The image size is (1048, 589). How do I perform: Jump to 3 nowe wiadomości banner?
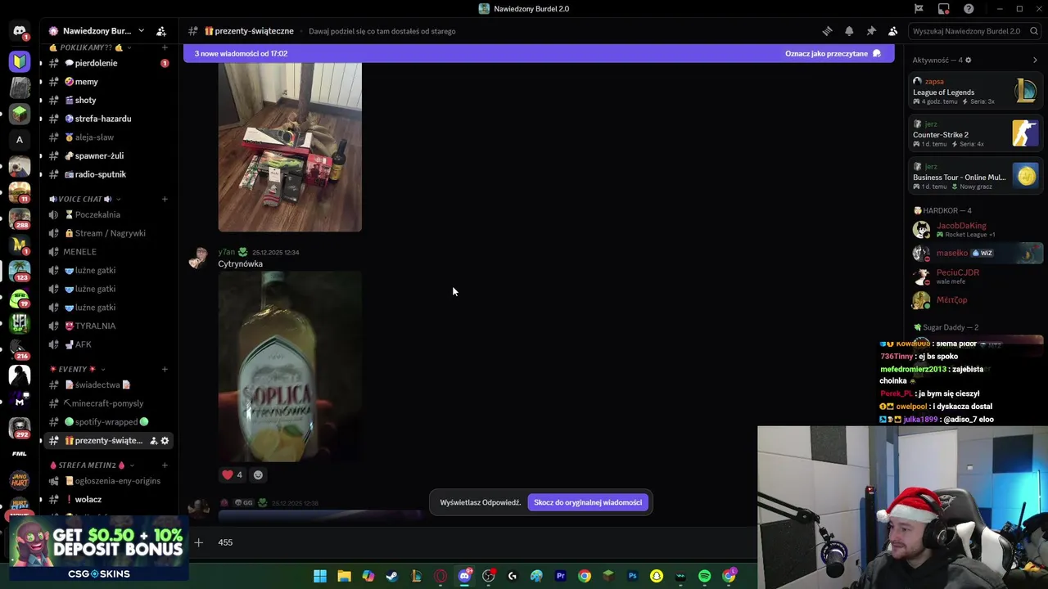coord(539,54)
